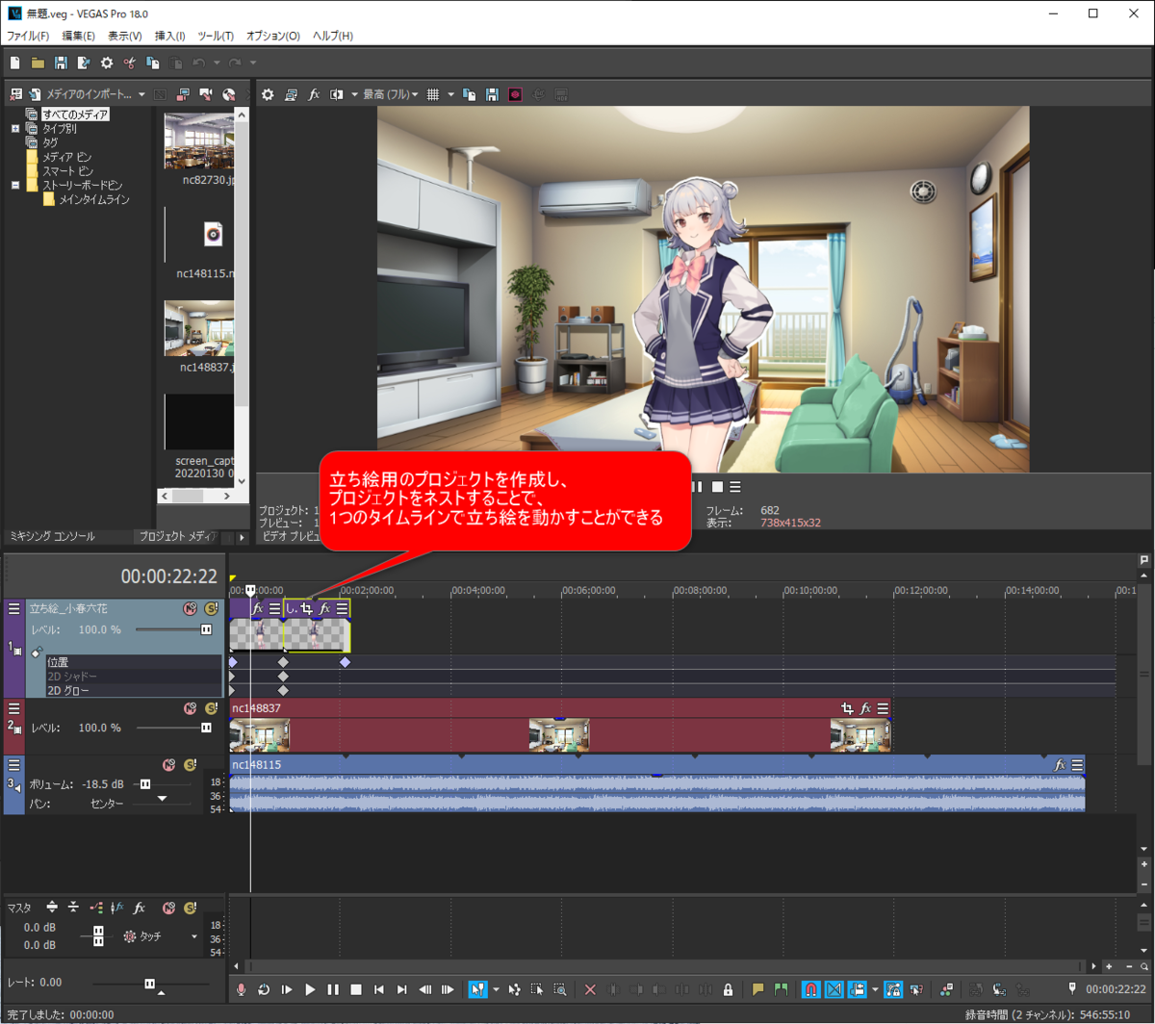This screenshot has height=1024, width=1155.
Task: Open the master タッチ automation dropdown
Action: [193, 936]
